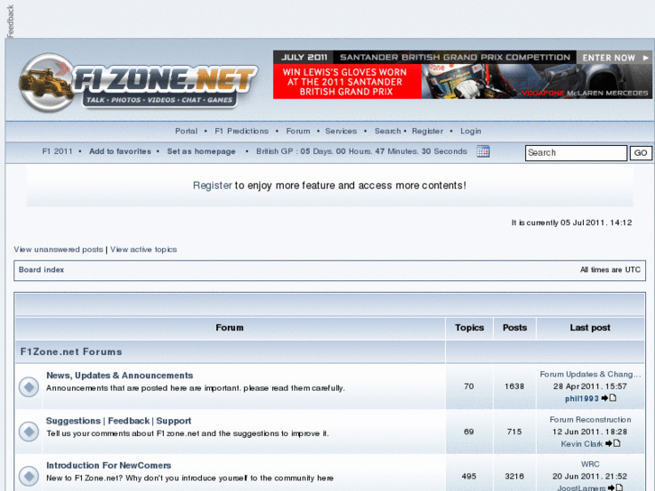The height and width of the screenshot is (491, 655).
Task: Click the Posts column header
Action: point(514,328)
